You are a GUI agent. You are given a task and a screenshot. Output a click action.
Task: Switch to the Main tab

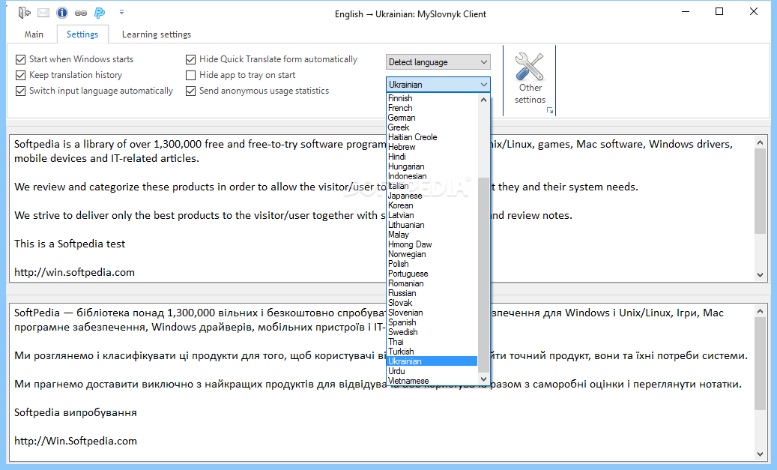coord(34,34)
